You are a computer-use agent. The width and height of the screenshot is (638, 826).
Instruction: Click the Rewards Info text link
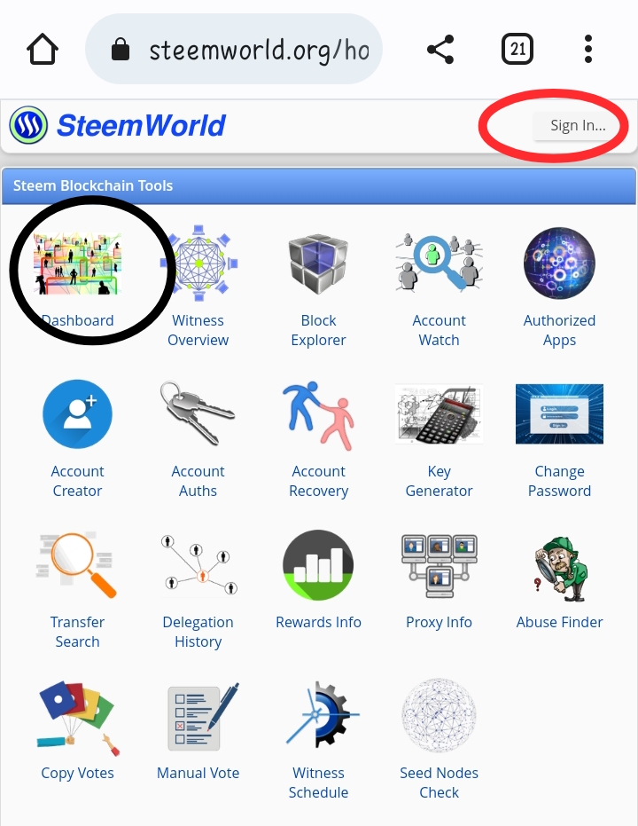click(318, 622)
